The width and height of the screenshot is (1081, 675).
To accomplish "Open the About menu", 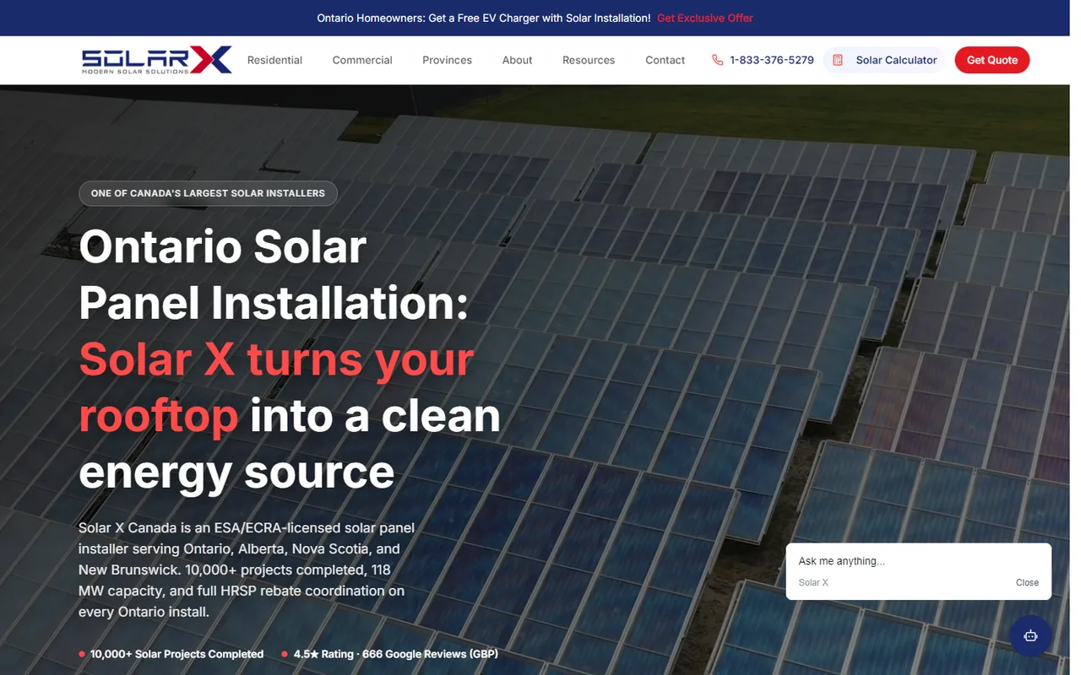I will pyautogui.click(x=517, y=60).
